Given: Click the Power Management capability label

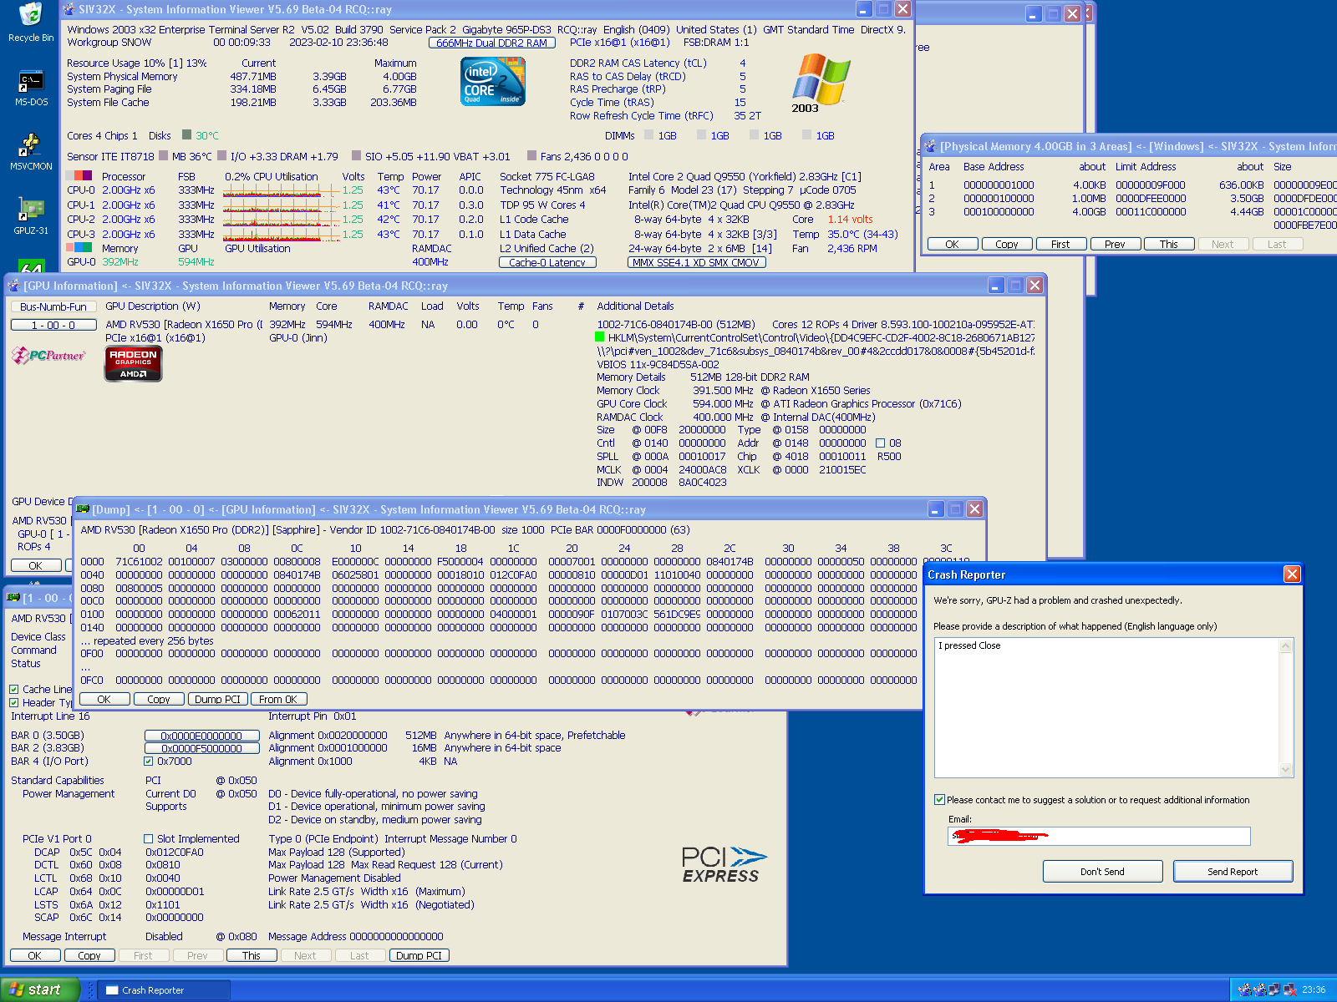Looking at the screenshot, I should click(x=69, y=794).
